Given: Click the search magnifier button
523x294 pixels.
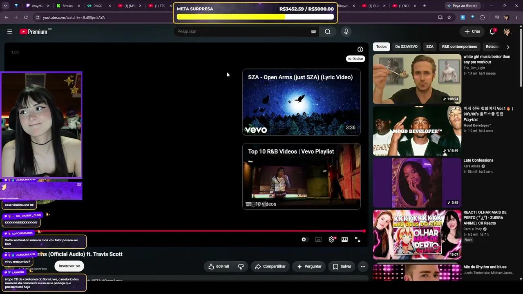Looking at the screenshot, I should (328, 31).
